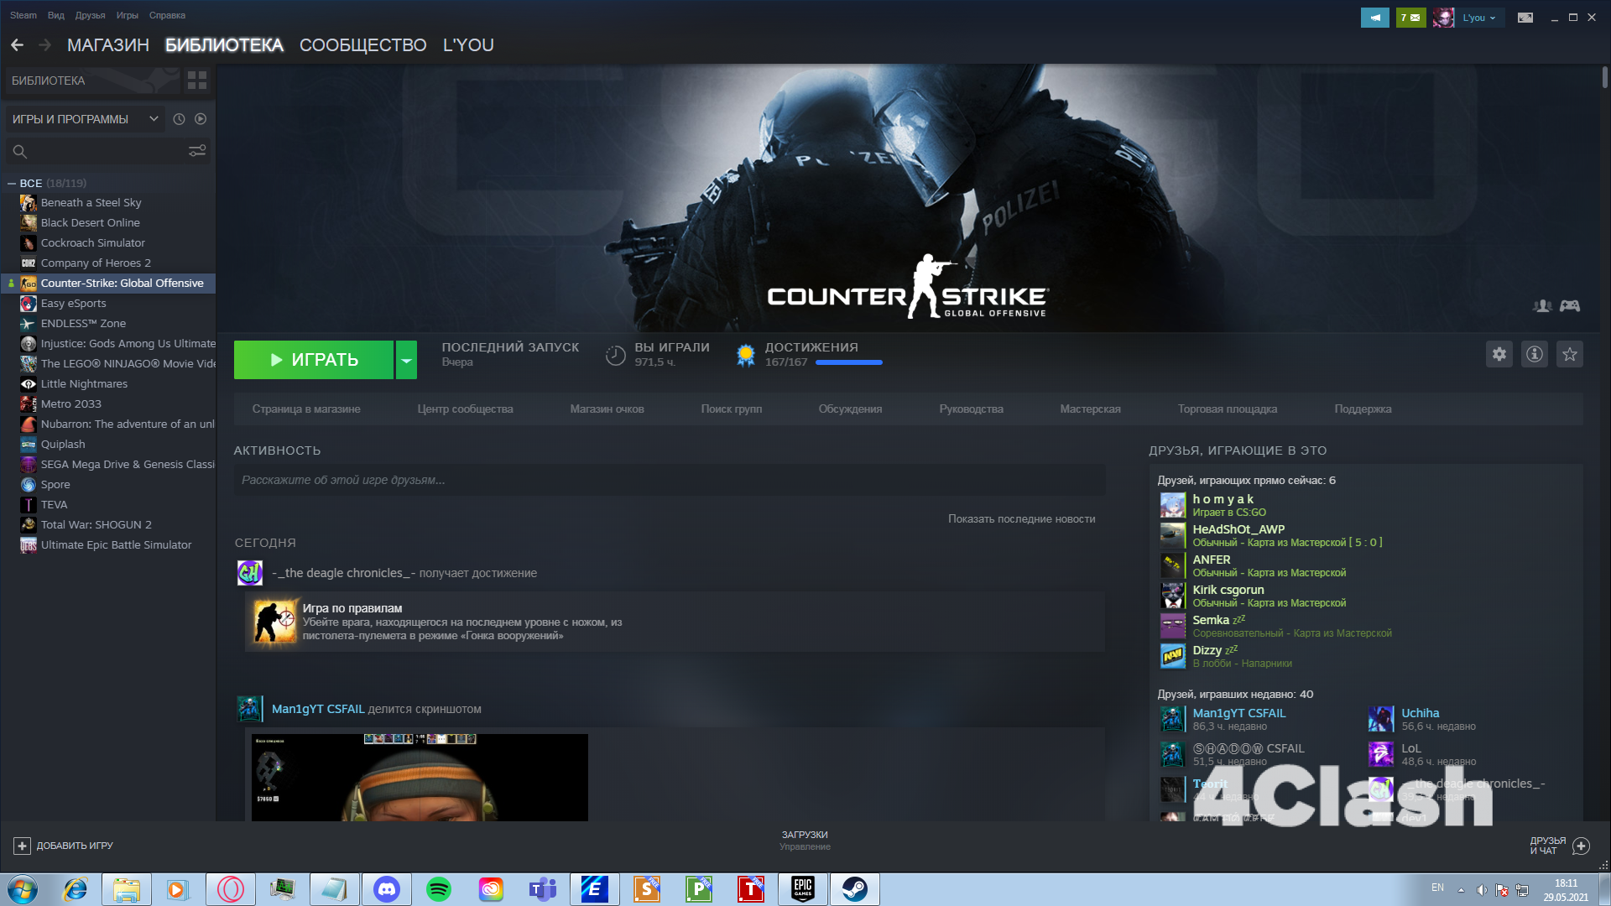
Task: Open the L'you account dropdown
Action: tap(1479, 18)
